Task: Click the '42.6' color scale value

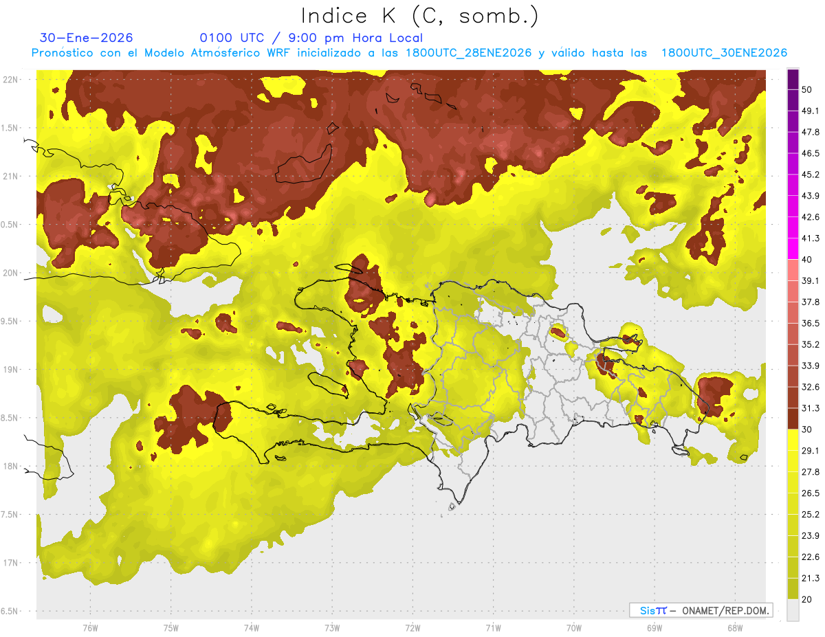Action: (x=810, y=217)
